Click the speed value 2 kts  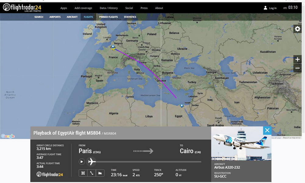(x=136, y=175)
